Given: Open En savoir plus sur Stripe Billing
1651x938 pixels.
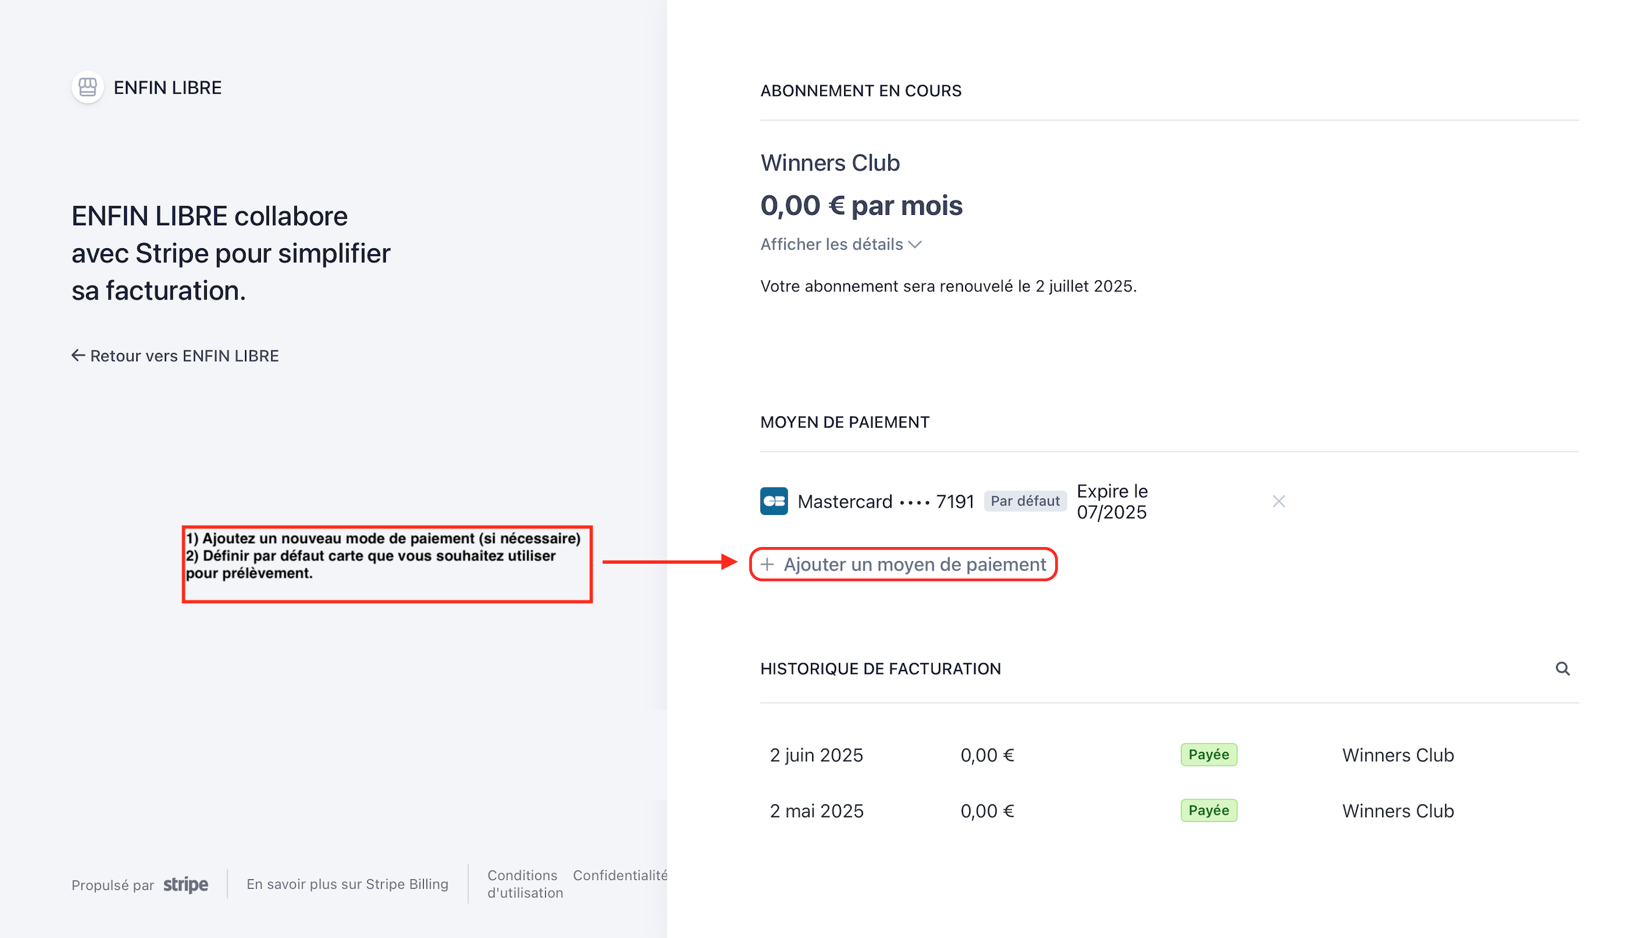Looking at the screenshot, I should 347,884.
